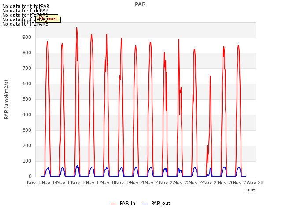Click the 900 y-axis tick label
The height and width of the screenshot is (212, 282).
tap(27, 38)
